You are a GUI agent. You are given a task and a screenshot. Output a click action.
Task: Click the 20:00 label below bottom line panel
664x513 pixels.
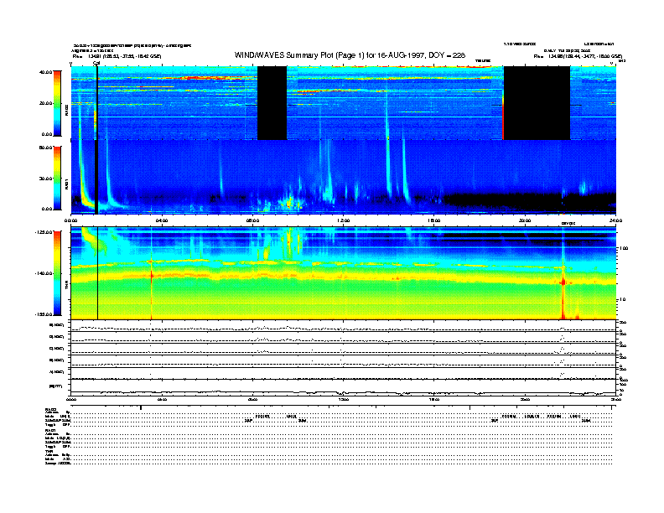[525, 400]
